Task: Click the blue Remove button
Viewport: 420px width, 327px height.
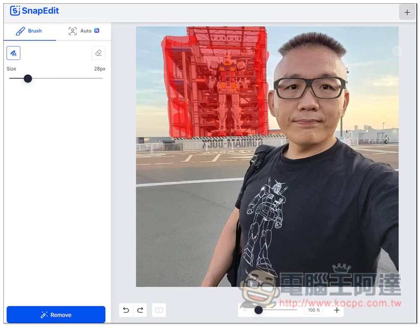Action: click(x=56, y=315)
